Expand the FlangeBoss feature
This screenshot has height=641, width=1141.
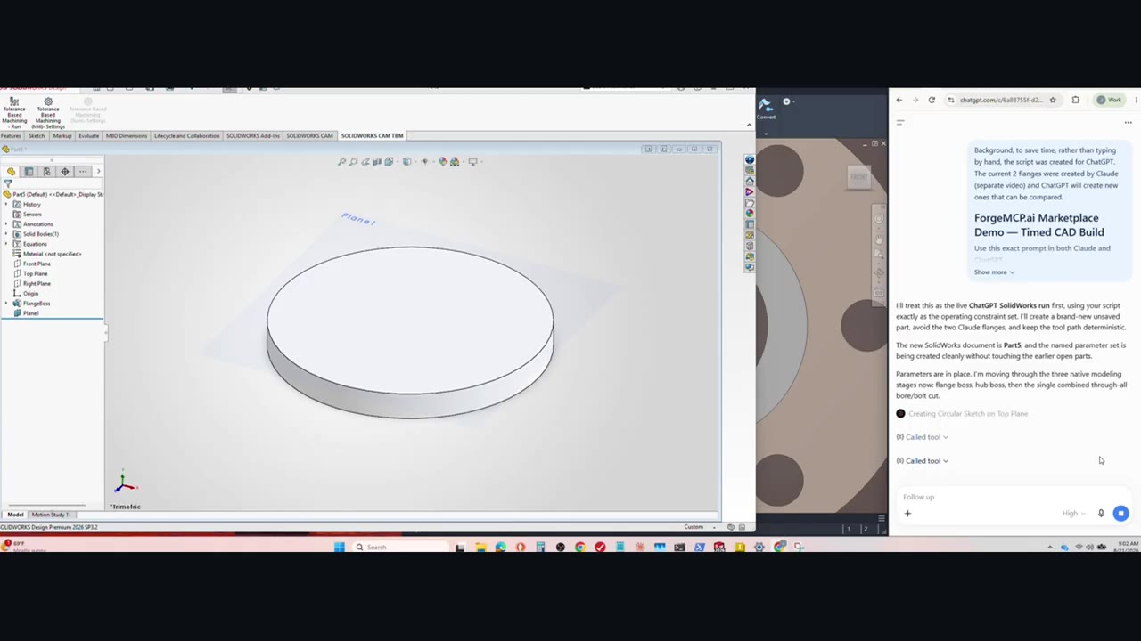(x=7, y=304)
